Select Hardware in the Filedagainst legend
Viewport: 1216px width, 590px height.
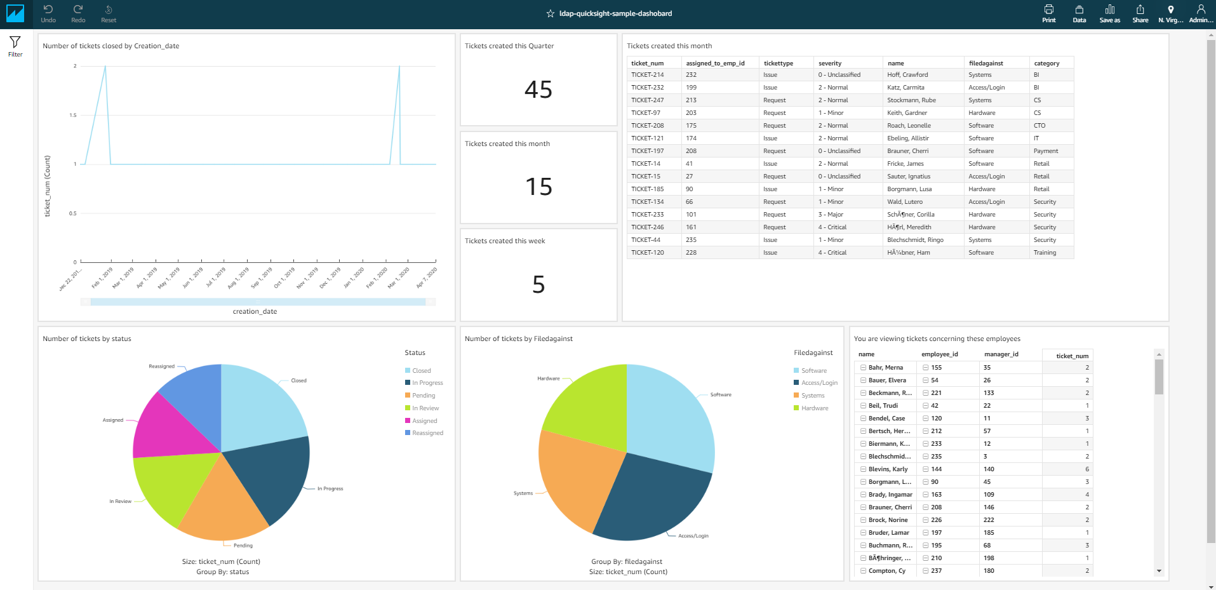point(811,408)
